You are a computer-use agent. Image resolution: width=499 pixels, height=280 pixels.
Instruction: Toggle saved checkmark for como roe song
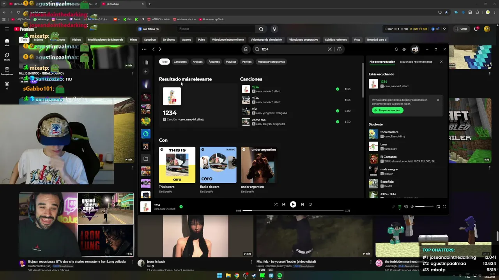[338, 122]
